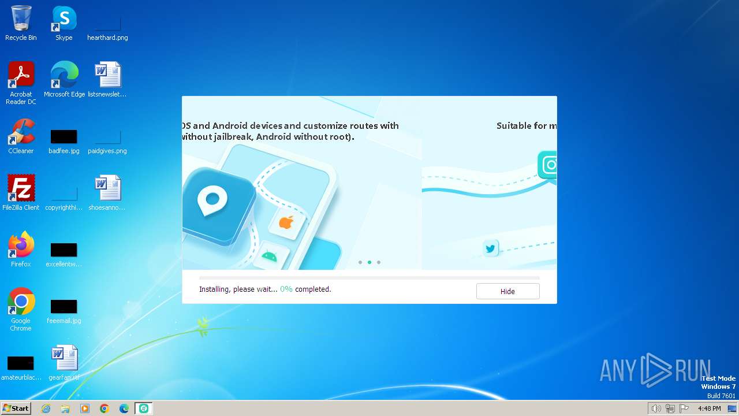Click the Show desktop button
The height and width of the screenshot is (416, 739).
(733, 408)
